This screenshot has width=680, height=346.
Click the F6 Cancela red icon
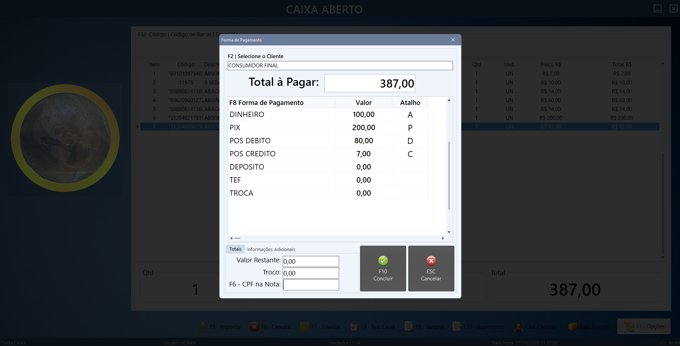pos(254,327)
